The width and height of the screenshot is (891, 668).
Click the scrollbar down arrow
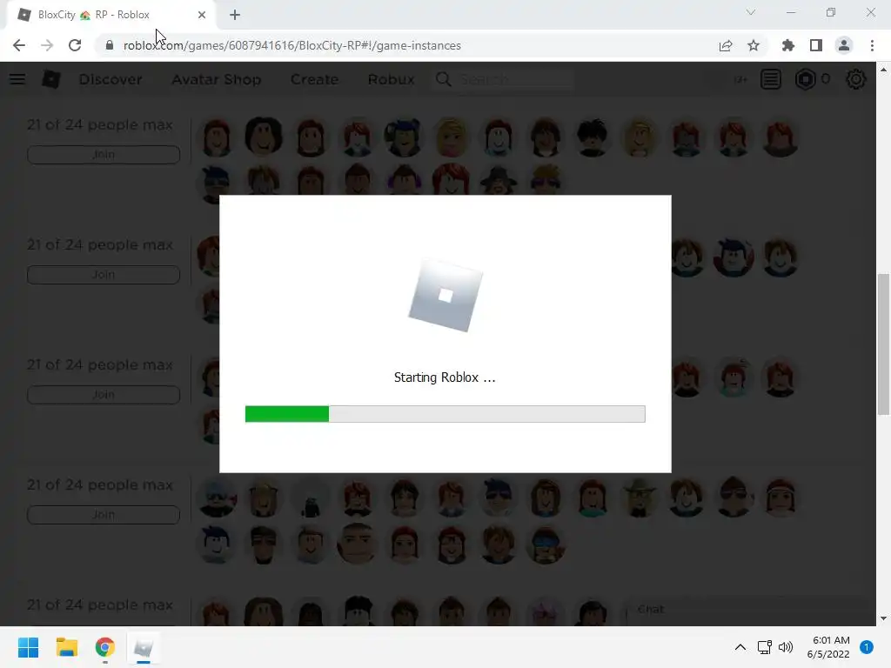[x=883, y=618]
